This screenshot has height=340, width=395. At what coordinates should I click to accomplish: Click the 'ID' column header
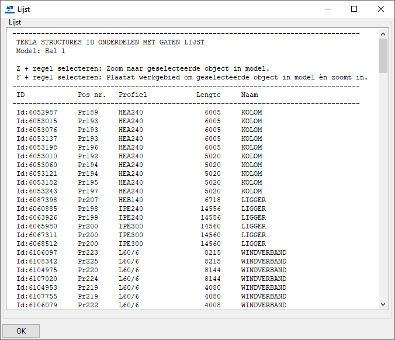point(20,95)
